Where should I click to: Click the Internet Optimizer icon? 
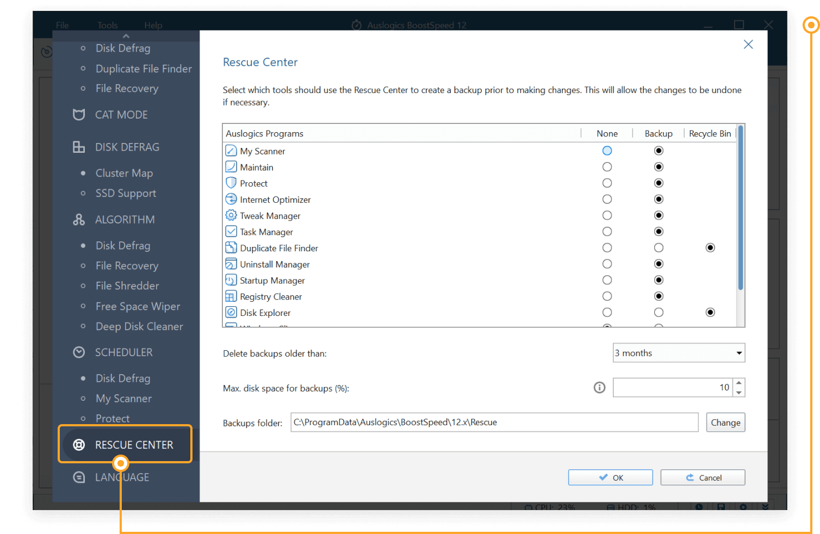pos(231,199)
